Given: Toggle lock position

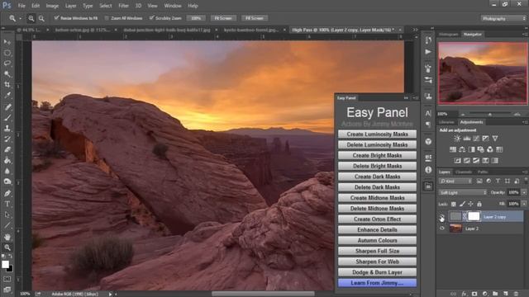Looking at the screenshot, I should click(x=470, y=204).
